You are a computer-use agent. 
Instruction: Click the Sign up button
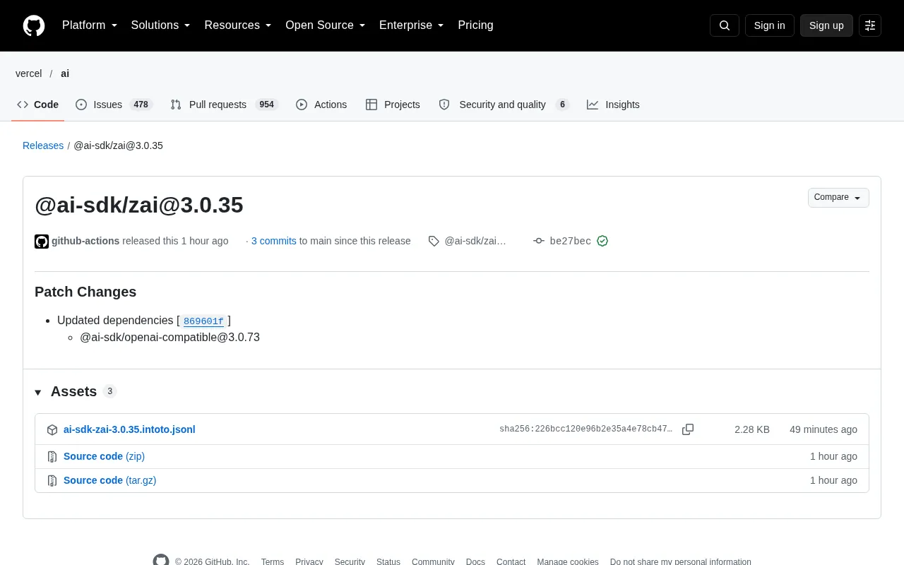(826, 25)
